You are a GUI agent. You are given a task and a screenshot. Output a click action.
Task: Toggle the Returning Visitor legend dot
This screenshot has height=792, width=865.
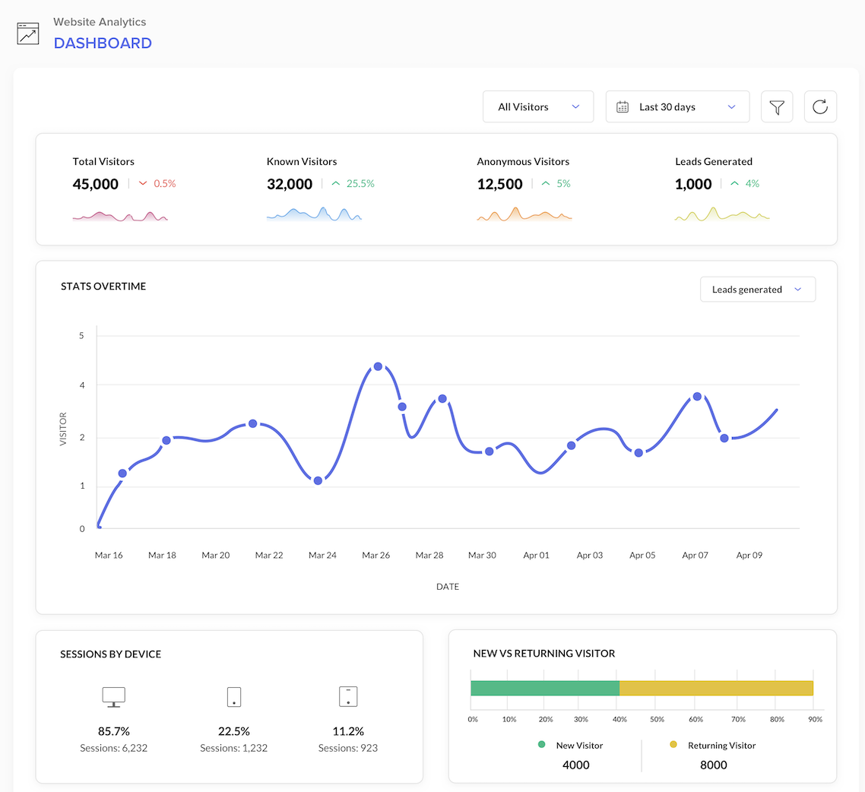click(673, 746)
